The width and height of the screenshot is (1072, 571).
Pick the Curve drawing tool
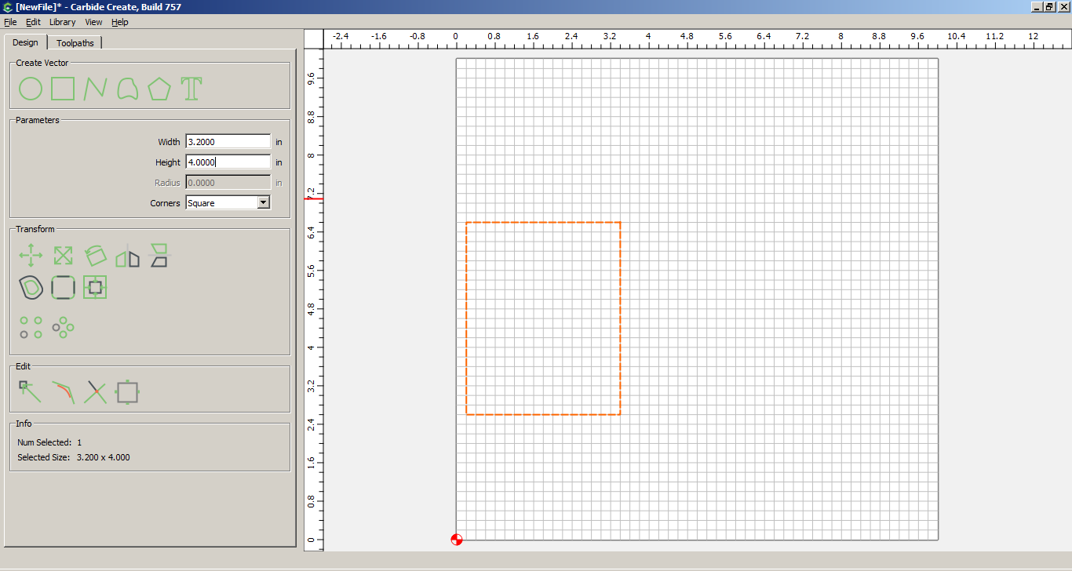point(127,89)
